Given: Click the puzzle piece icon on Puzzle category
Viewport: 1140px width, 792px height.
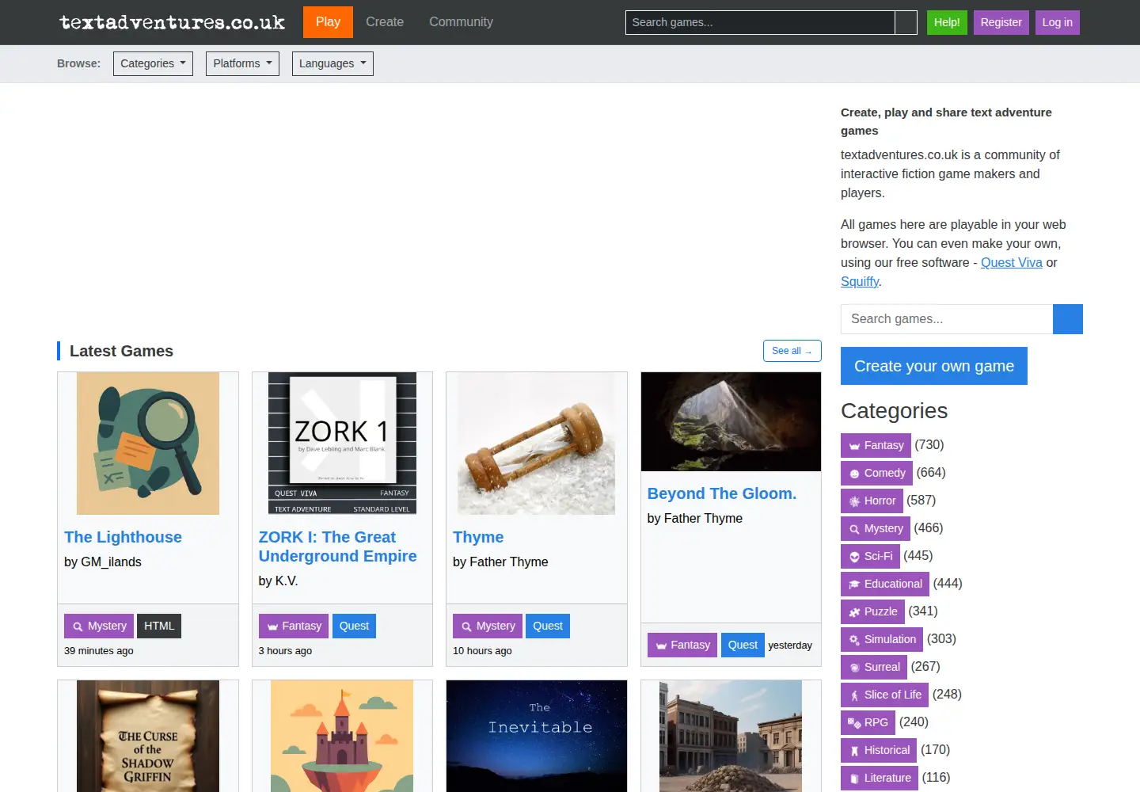Looking at the screenshot, I should (x=854, y=612).
